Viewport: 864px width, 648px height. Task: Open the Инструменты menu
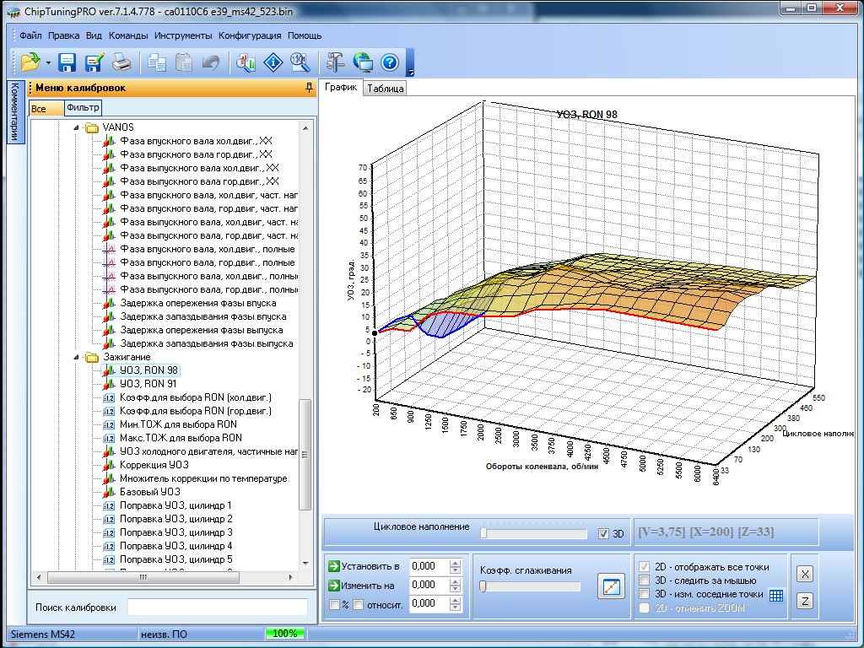click(x=183, y=36)
